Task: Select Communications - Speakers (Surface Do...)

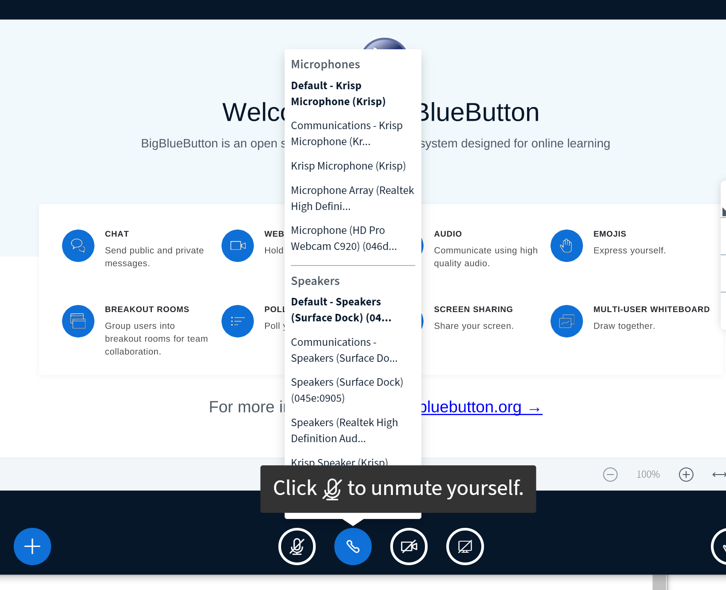Action: 353,350
